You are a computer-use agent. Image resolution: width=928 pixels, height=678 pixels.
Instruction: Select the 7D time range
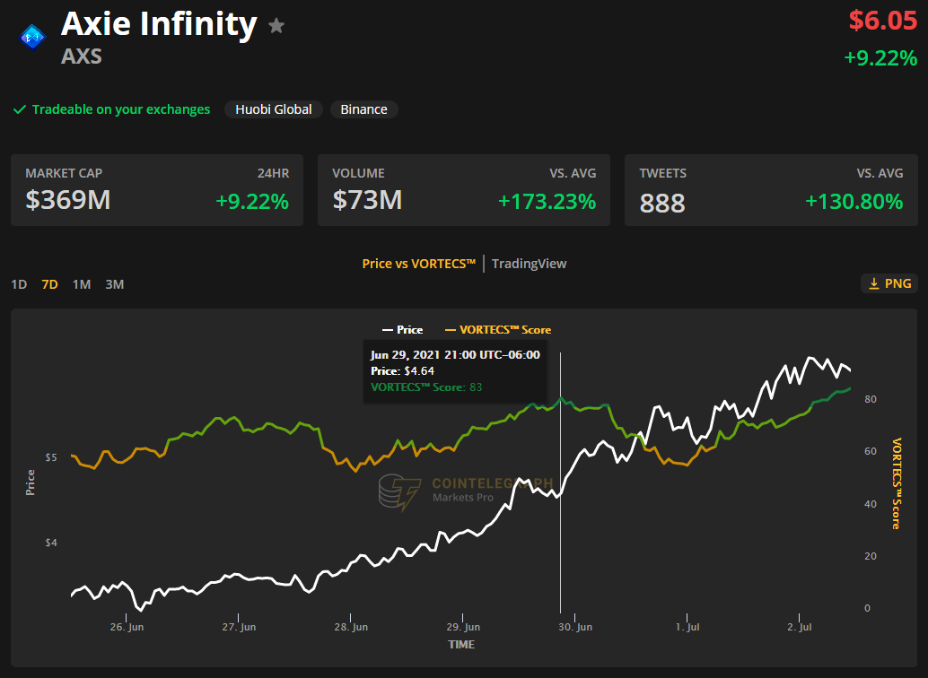49,284
